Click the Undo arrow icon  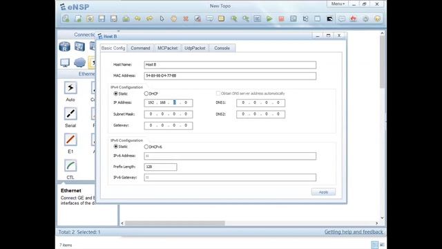pyautogui.click(x=137, y=19)
